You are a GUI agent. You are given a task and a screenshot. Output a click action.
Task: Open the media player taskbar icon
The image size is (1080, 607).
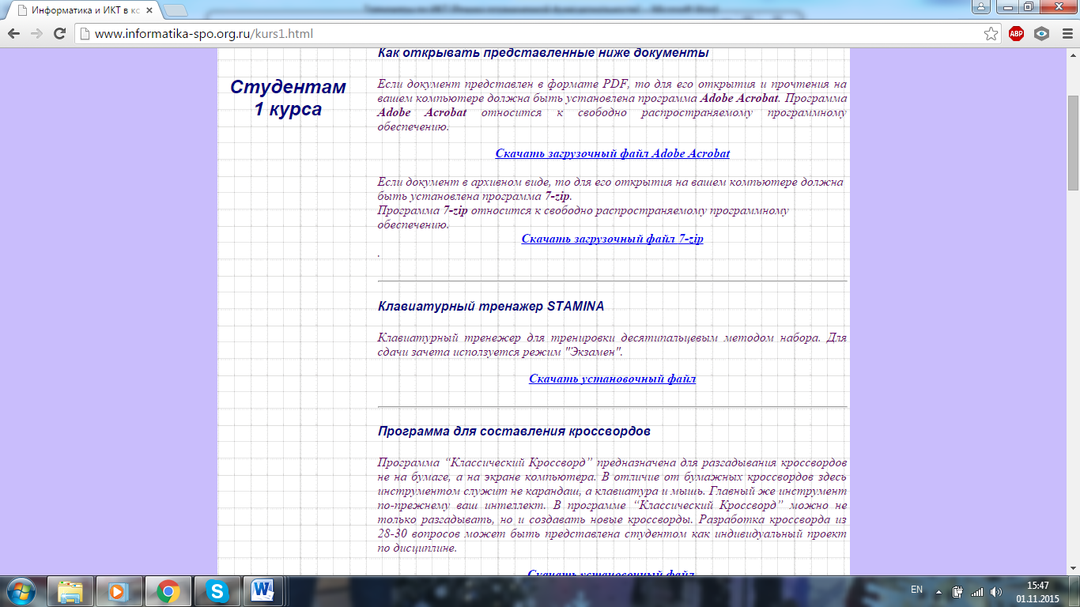point(119,591)
